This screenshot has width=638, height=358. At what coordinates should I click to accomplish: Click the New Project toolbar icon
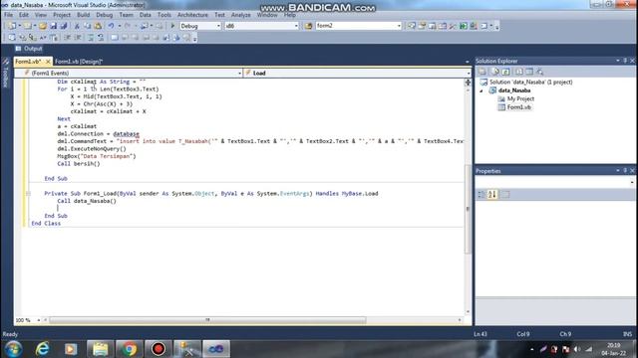(x=11, y=26)
